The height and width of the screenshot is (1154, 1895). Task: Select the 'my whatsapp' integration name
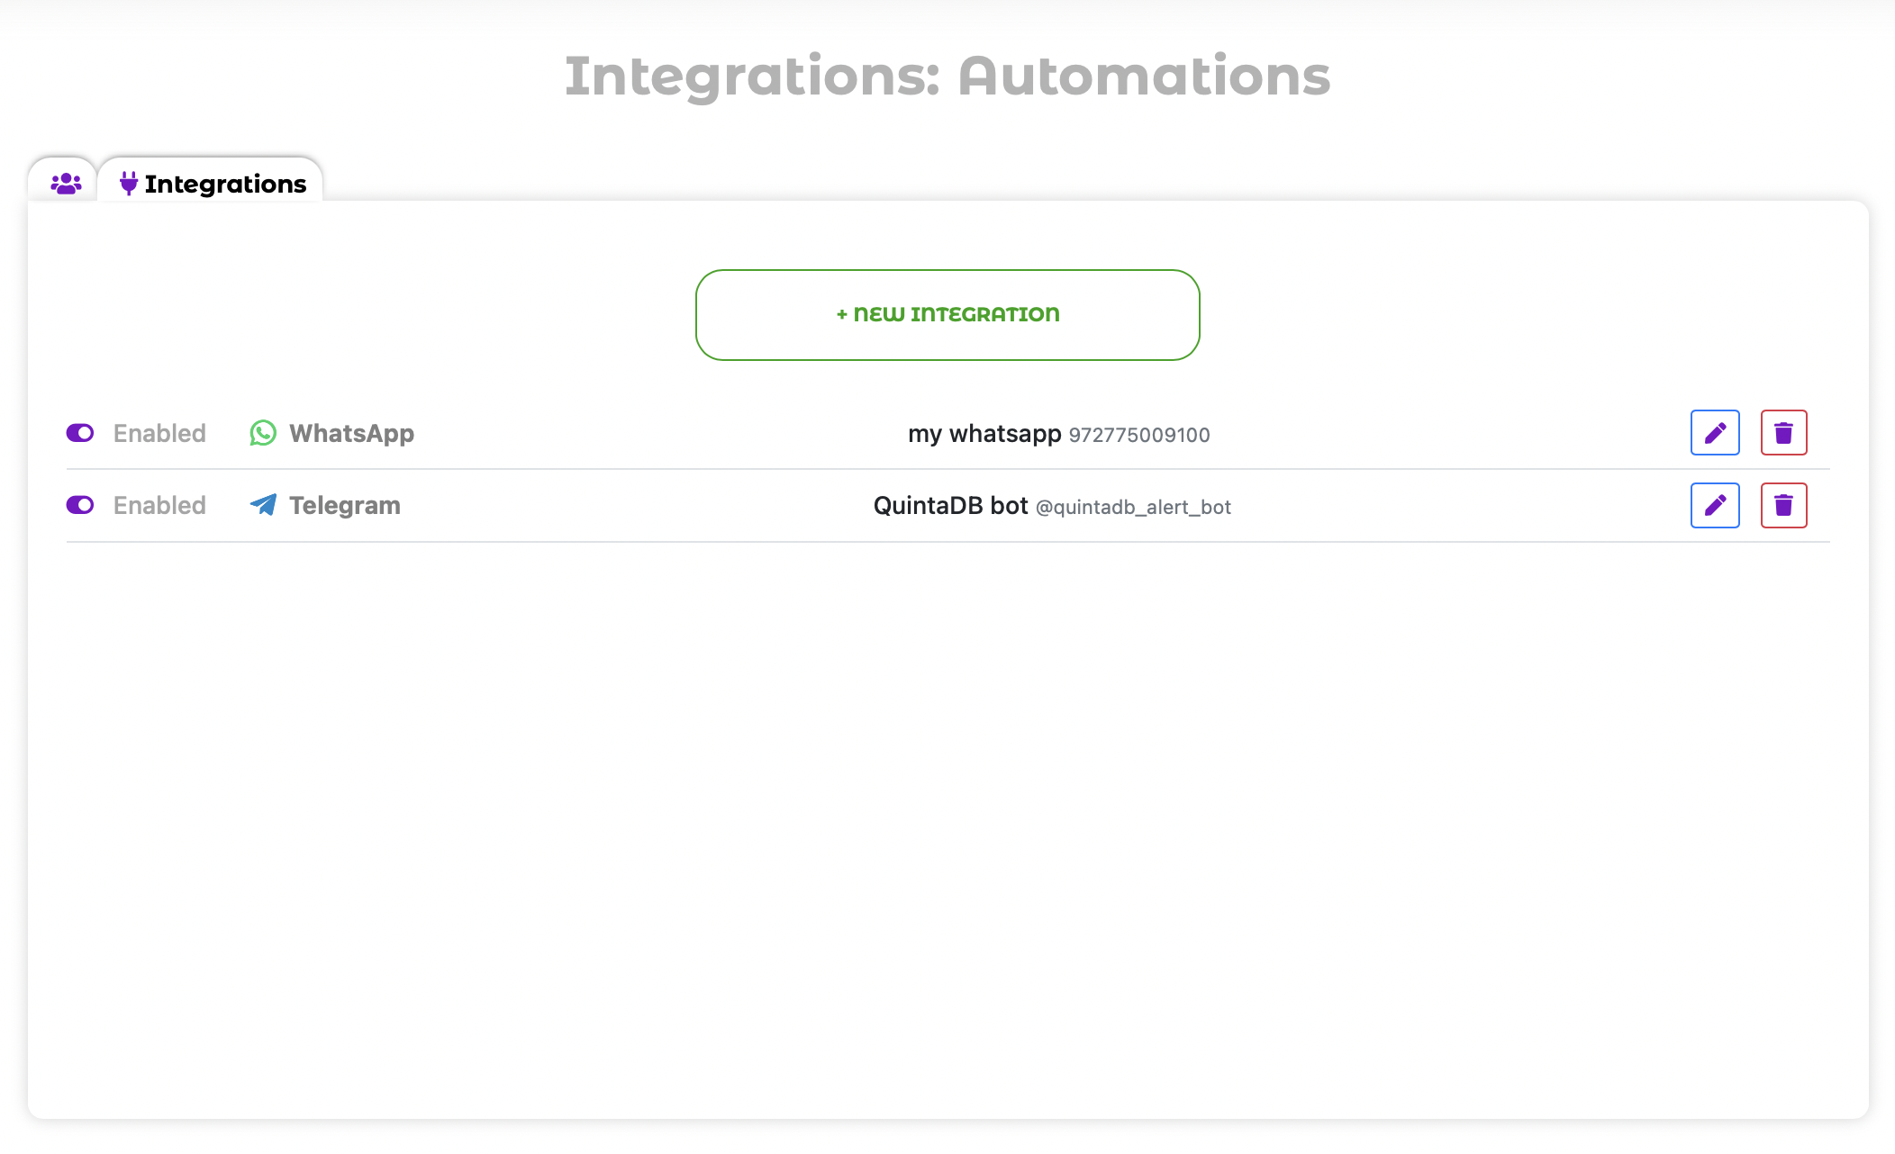(x=984, y=434)
